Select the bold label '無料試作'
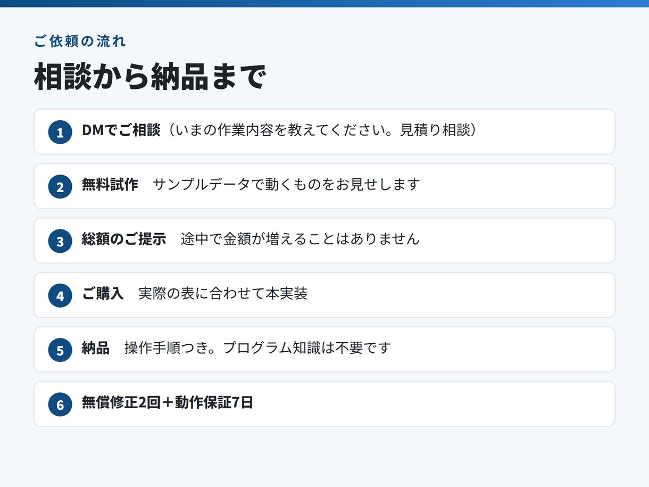This screenshot has height=487, width=649. [x=110, y=185]
